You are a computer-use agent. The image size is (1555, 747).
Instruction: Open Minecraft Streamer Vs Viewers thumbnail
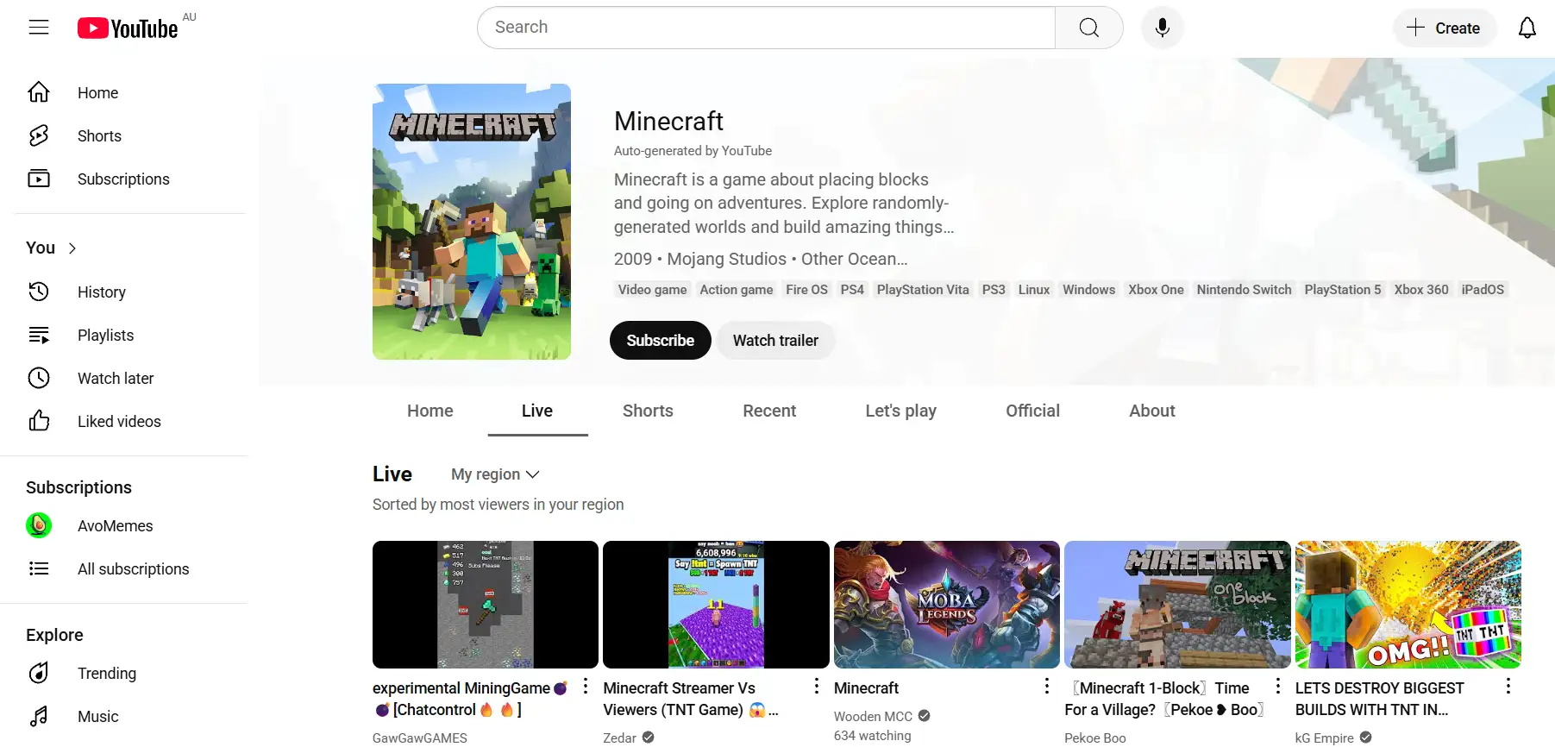pos(716,605)
